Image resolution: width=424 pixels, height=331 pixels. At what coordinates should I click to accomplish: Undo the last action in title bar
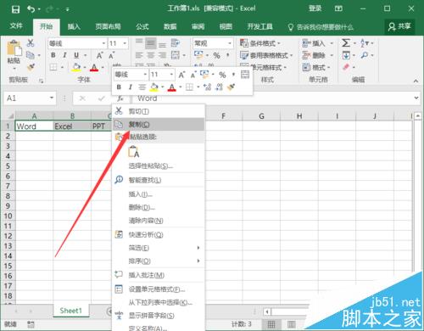click(x=31, y=9)
